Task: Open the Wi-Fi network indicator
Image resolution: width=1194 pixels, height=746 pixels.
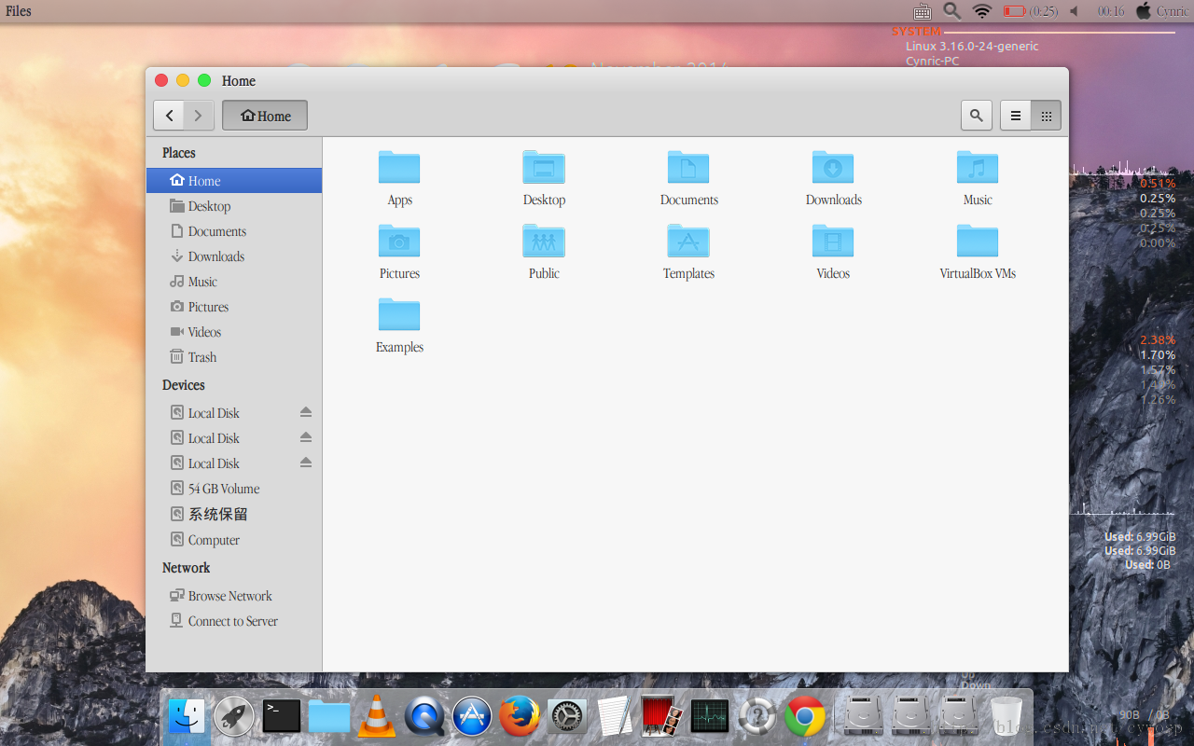Action: pos(981,11)
